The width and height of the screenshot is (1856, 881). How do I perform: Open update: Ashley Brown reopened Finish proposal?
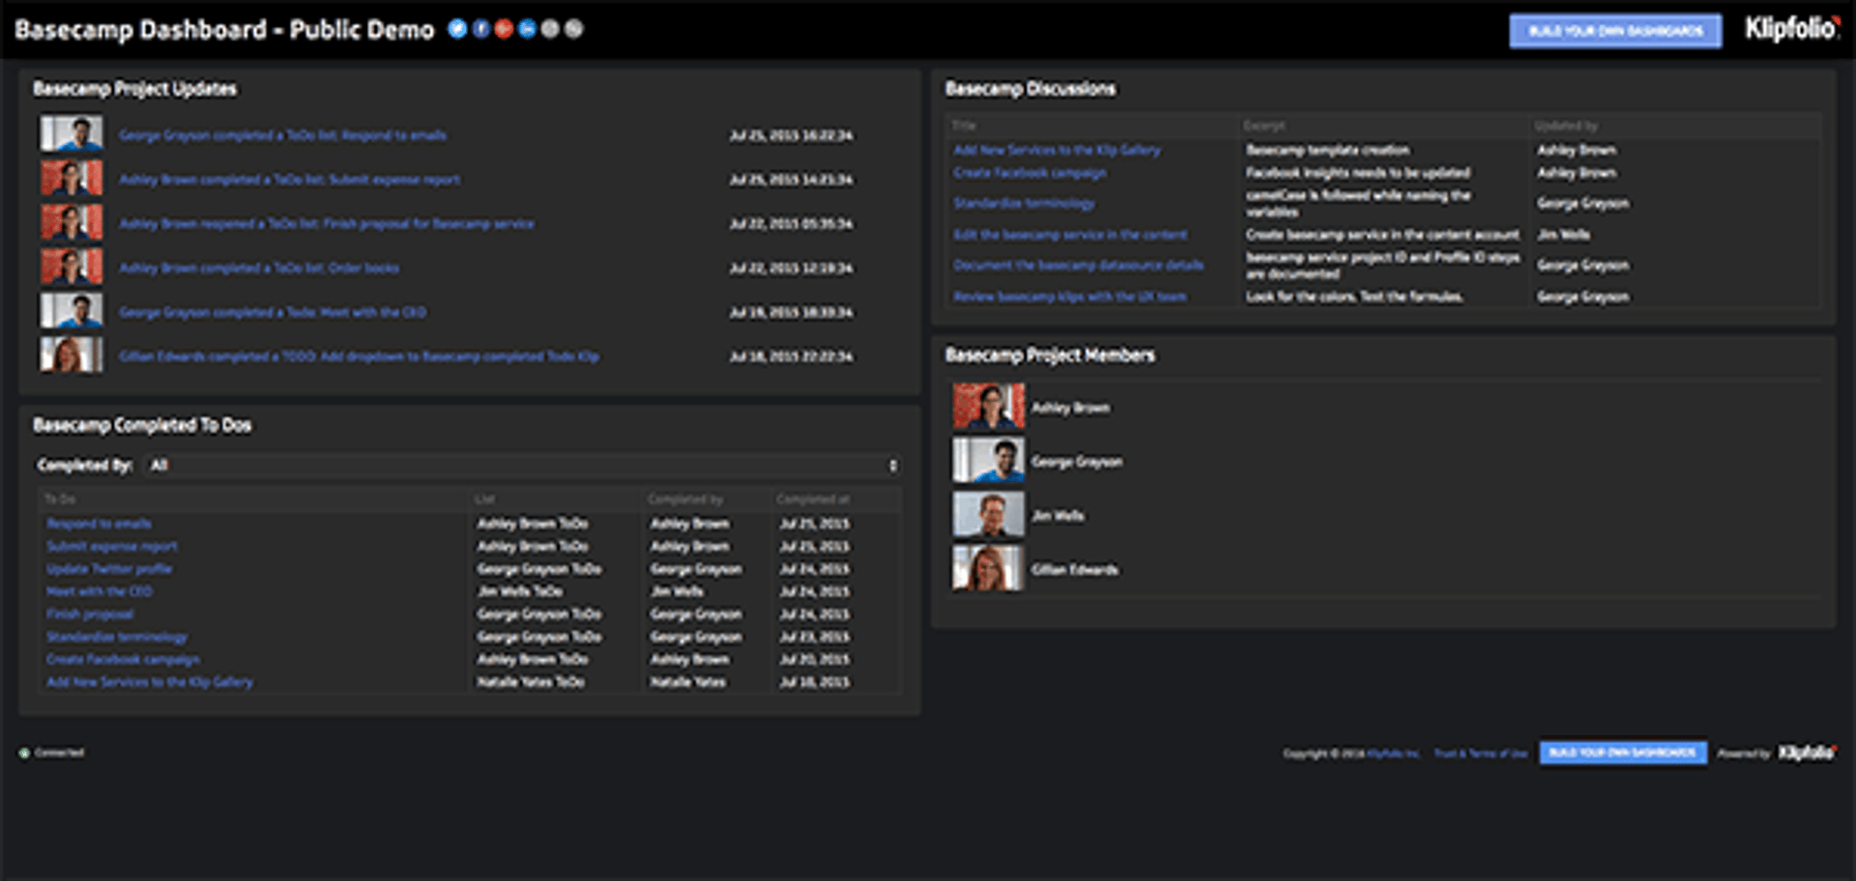coord(326,224)
